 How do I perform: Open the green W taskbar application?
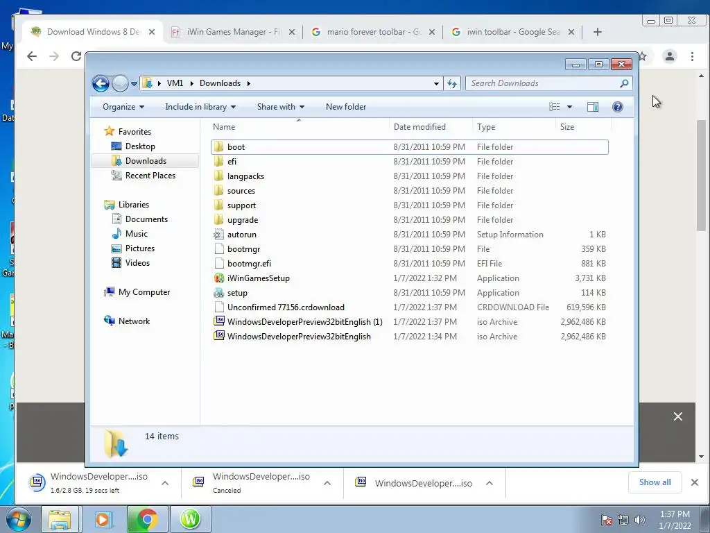coord(190,519)
